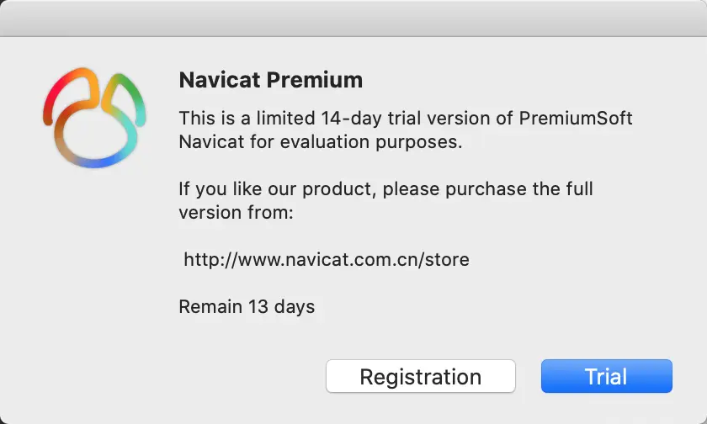Viewport: 707px width, 424px height.
Task: Click the number "13" in remaining days
Action: tap(258, 306)
